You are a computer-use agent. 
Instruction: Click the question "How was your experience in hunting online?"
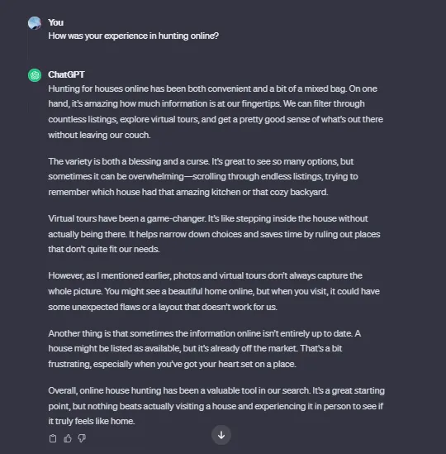[x=133, y=36]
